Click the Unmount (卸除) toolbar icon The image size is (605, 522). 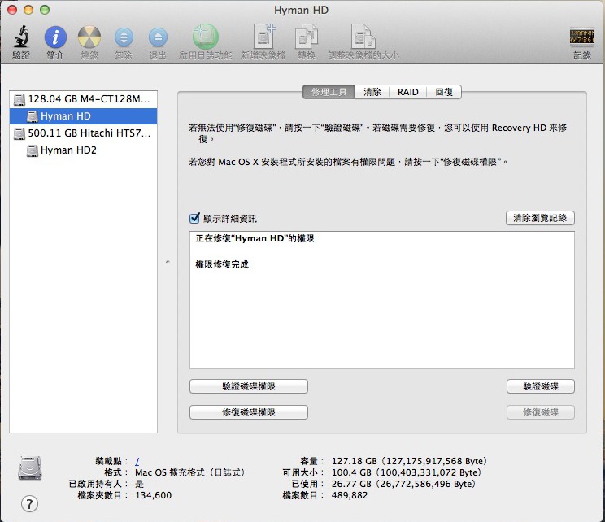(x=124, y=38)
